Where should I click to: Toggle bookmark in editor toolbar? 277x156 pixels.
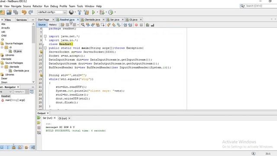pos(119,25)
